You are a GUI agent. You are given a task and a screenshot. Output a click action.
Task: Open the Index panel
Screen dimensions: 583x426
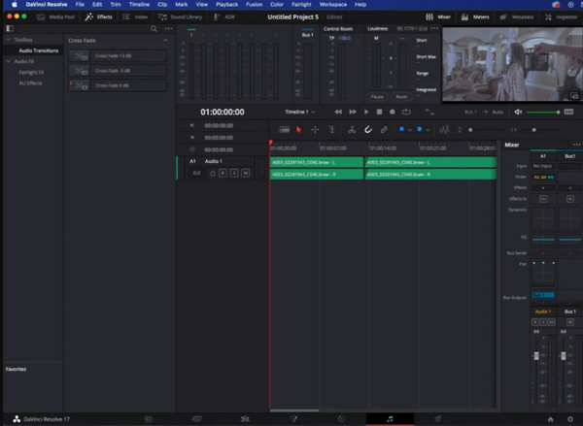pyautogui.click(x=135, y=16)
